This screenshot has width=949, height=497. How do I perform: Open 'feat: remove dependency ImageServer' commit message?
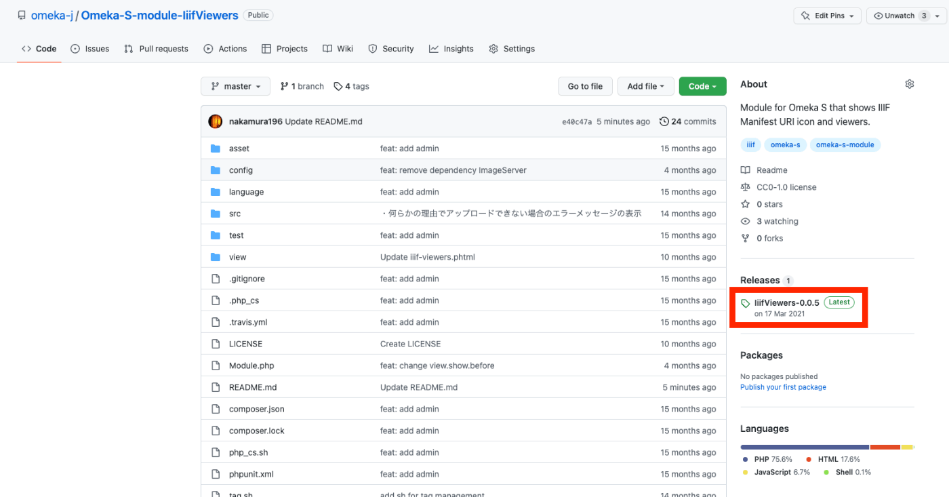coord(453,170)
